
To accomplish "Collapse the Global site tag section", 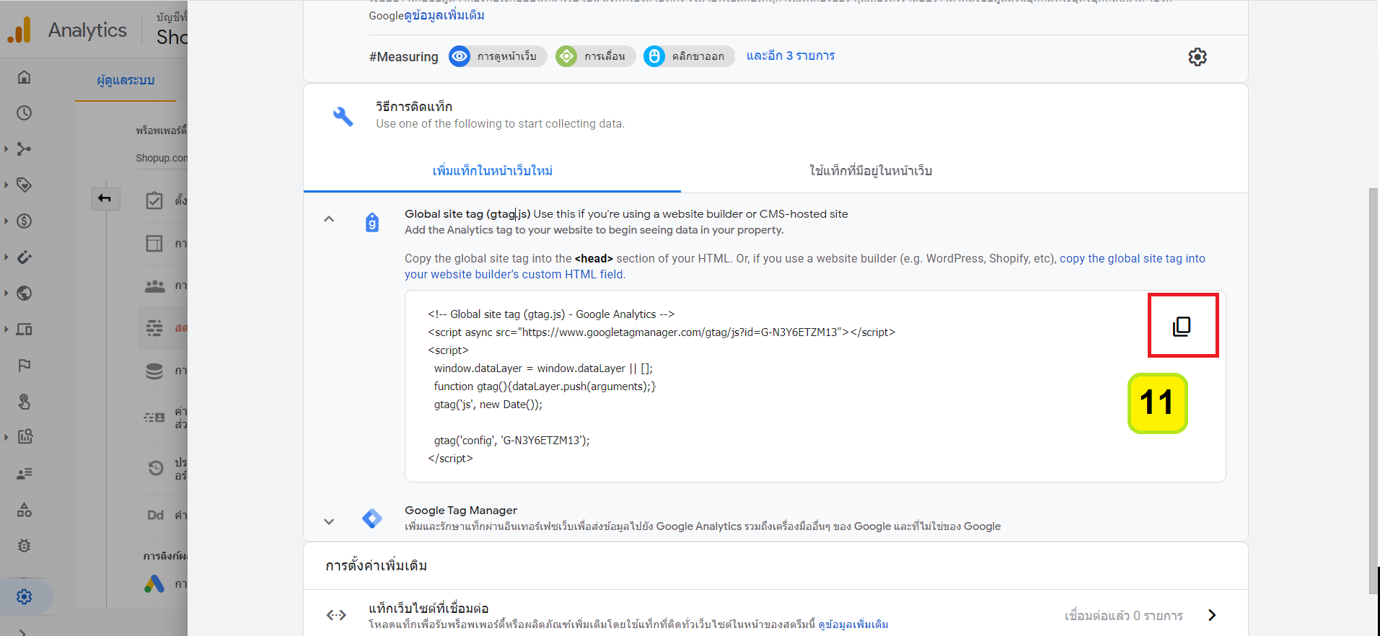I will coord(329,219).
